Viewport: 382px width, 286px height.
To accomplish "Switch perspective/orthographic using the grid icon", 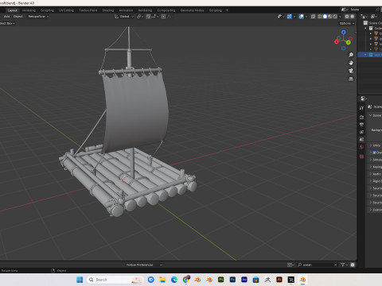I will pos(351,79).
